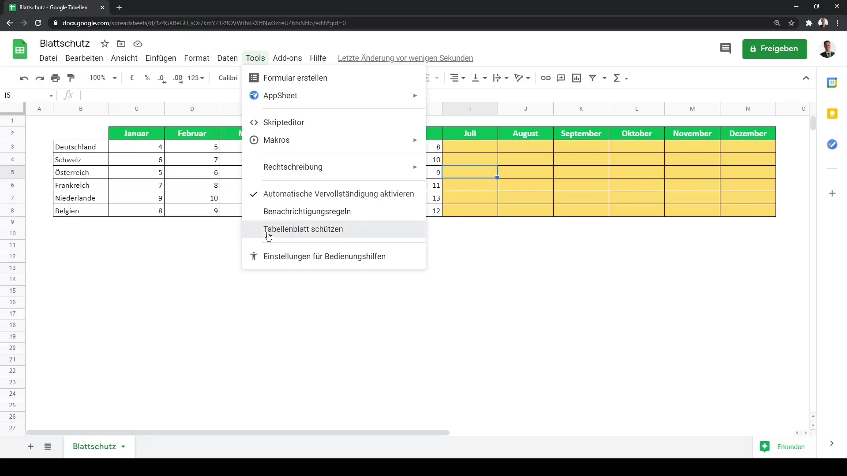Viewport: 847px width, 476px height.
Task: Apply percent format icon
Action: click(147, 78)
